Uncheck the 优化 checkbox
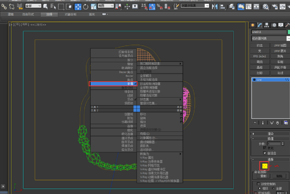The image size is (290, 194). click(x=265, y=148)
